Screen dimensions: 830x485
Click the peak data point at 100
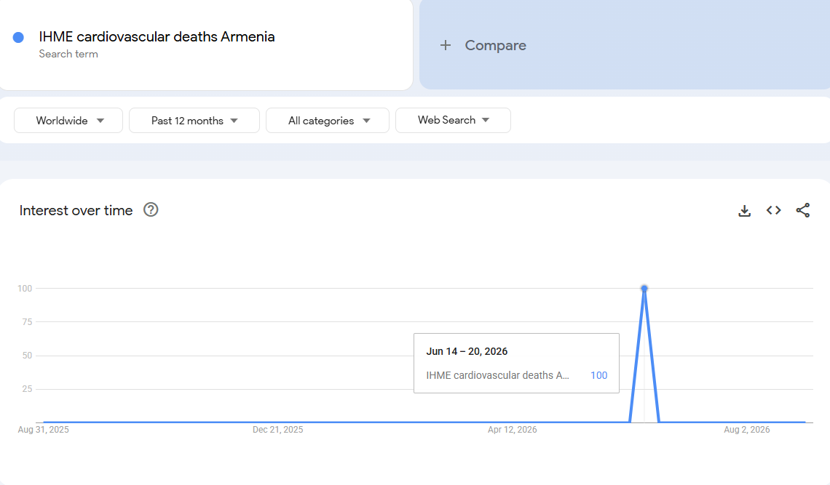tap(644, 288)
